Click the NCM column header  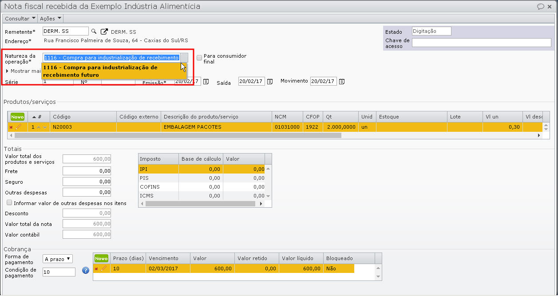[287, 117]
